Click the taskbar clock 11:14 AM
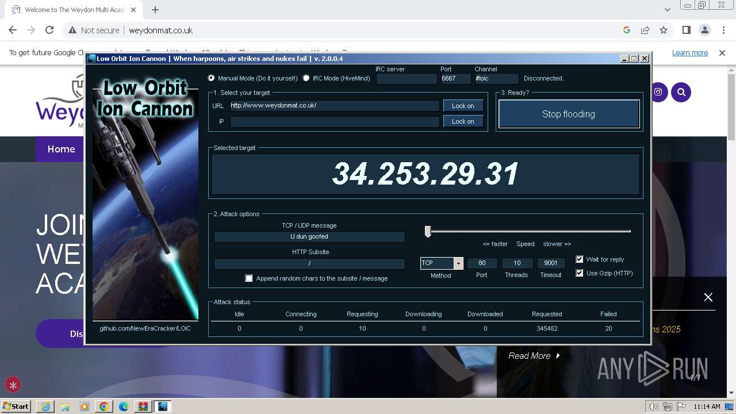This screenshot has width=736, height=414. tap(707, 407)
